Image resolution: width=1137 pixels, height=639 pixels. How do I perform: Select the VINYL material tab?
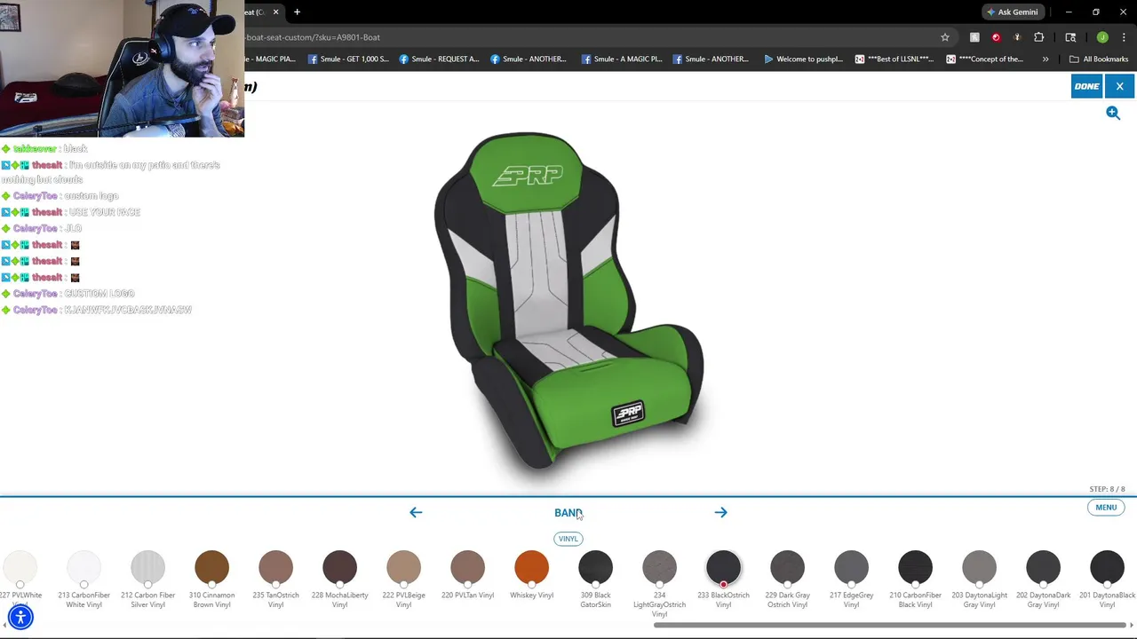point(568,539)
